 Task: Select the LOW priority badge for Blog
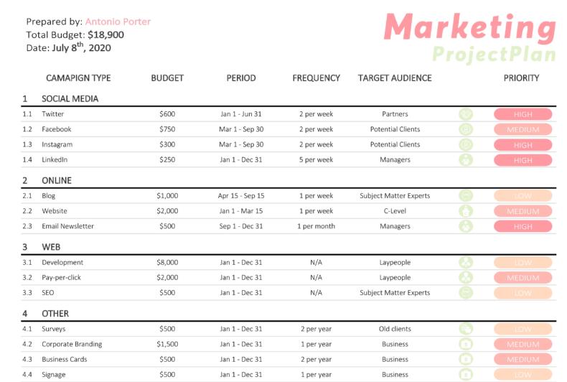(x=523, y=196)
